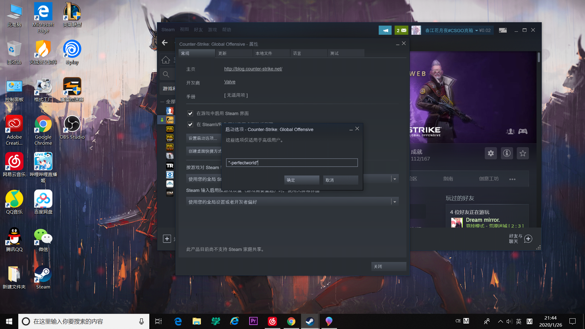585x329 pixels.
Task: Click the game info icon
Action: point(506,153)
